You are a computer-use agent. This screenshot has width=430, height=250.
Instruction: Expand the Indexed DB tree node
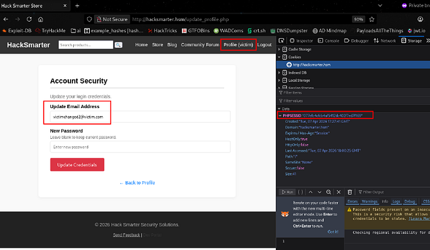point(279,72)
